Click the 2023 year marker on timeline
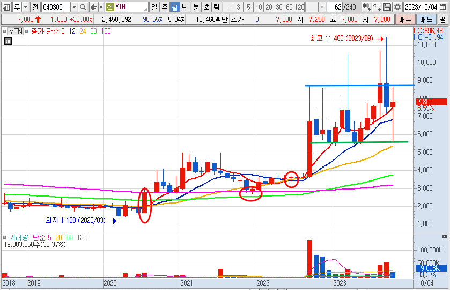The width and height of the screenshot is (450, 290). pyautogui.click(x=340, y=283)
